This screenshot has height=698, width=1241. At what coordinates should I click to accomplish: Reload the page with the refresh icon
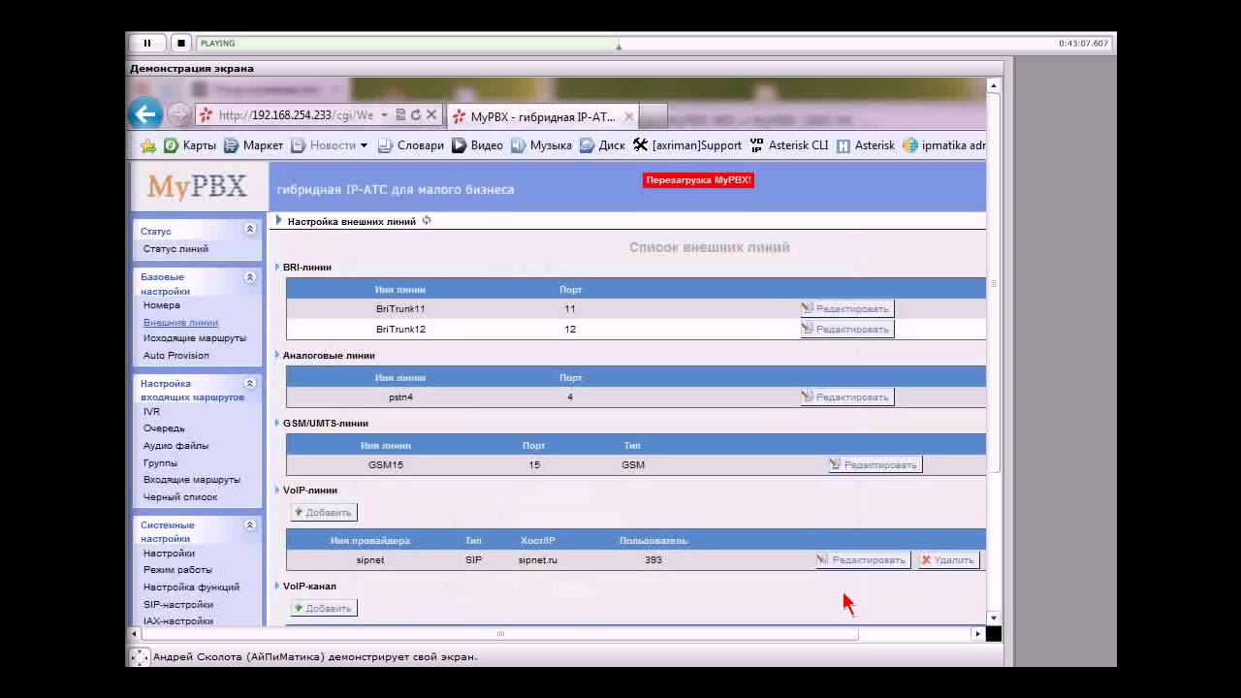pyautogui.click(x=415, y=115)
